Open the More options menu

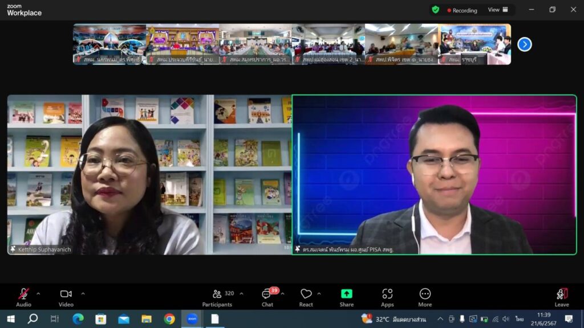tap(425, 298)
